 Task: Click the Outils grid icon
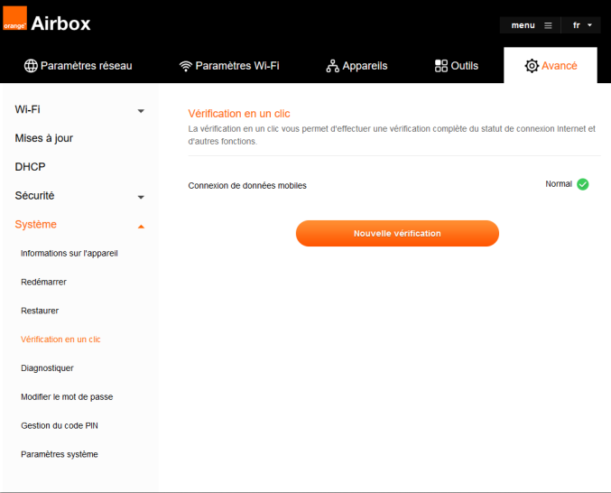[441, 66]
